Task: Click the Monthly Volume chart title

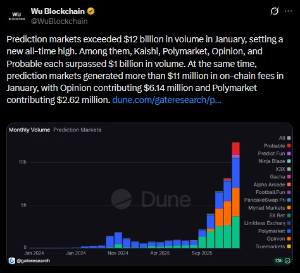Action: pyautogui.click(x=30, y=130)
